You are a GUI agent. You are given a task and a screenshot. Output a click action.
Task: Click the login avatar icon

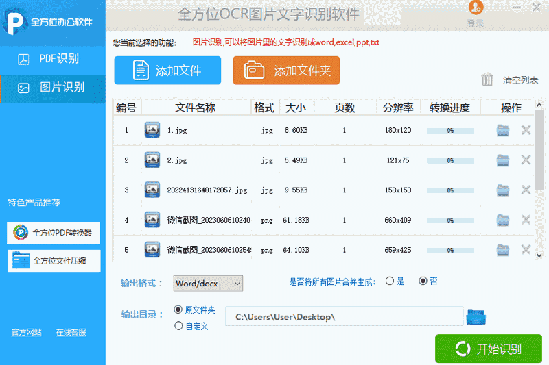[x=476, y=8]
